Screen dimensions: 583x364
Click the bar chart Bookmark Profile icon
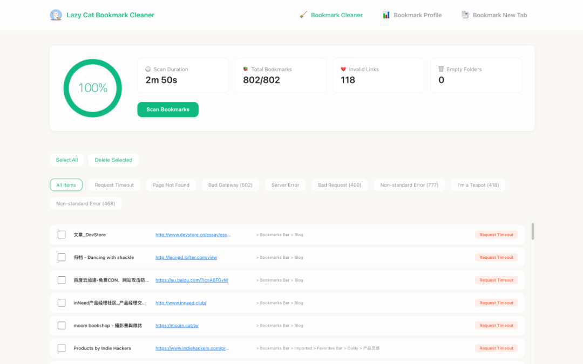(x=386, y=15)
